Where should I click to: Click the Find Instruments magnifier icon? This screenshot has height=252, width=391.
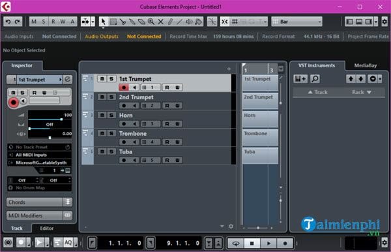click(x=315, y=79)
